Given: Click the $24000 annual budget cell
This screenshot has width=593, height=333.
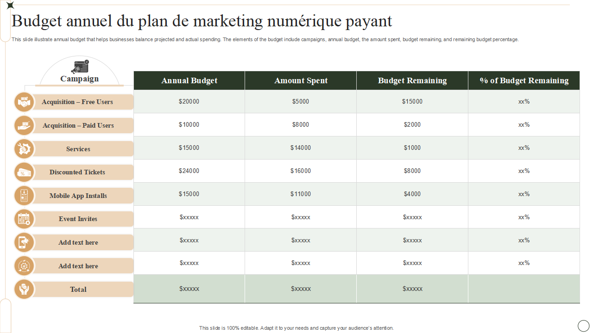Looking at the screenshot, I should coord(189,171).
